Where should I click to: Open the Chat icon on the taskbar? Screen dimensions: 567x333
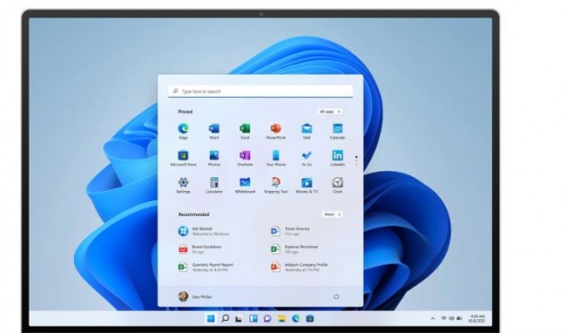pyautogui.click(x=267, y=318)
